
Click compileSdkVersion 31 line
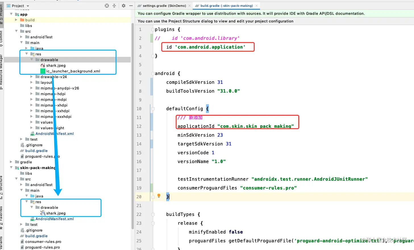click(195, 82)
